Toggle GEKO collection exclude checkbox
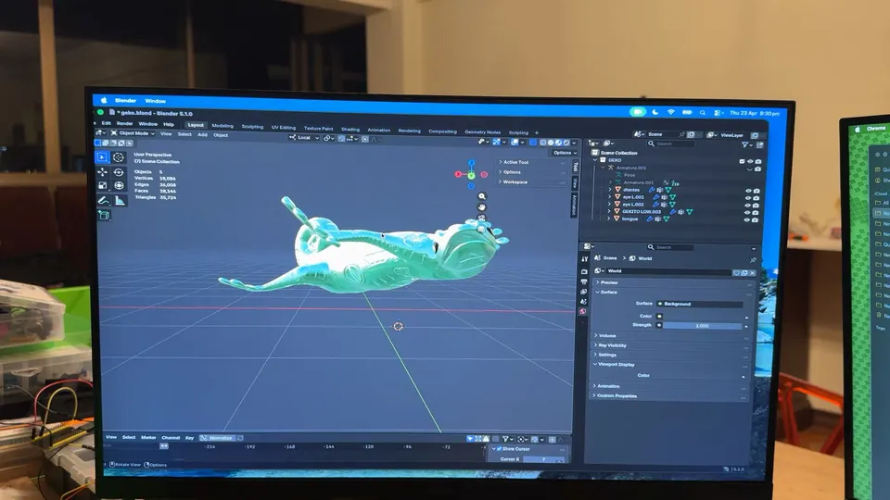Image resolution: width=890 pixels, height=500 pixels. [x=742, y=161]
